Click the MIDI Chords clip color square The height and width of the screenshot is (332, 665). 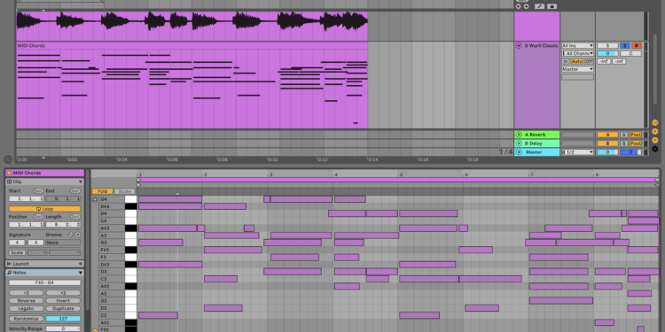pyautogui.click(x=9, y=173)
